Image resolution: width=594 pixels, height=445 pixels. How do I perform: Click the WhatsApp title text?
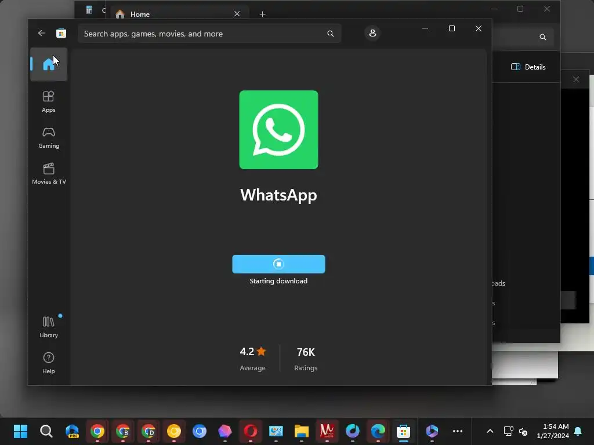click(278, 195)
